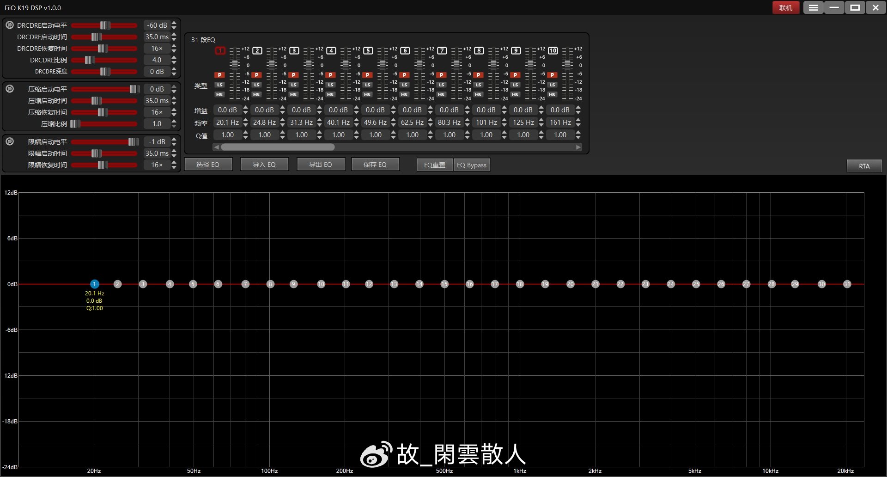Image resolution: width=887 pixels, height=477 pixels.
Task: Select EQ band number 5 box
Action: [368, 51]
